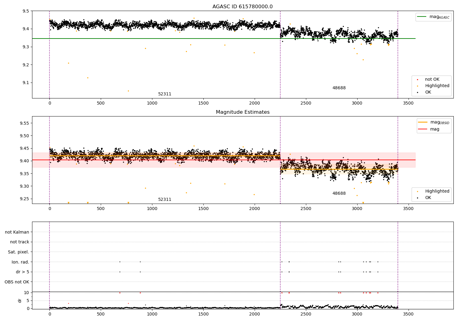This screenshot has width=458, height=321.
Task: Click the "52311" label in the AGASC plot
Action: coord(165,94)
